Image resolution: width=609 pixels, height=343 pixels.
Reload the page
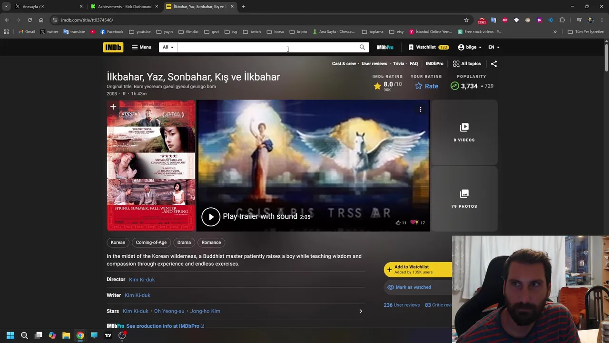(x=29, y=20)
